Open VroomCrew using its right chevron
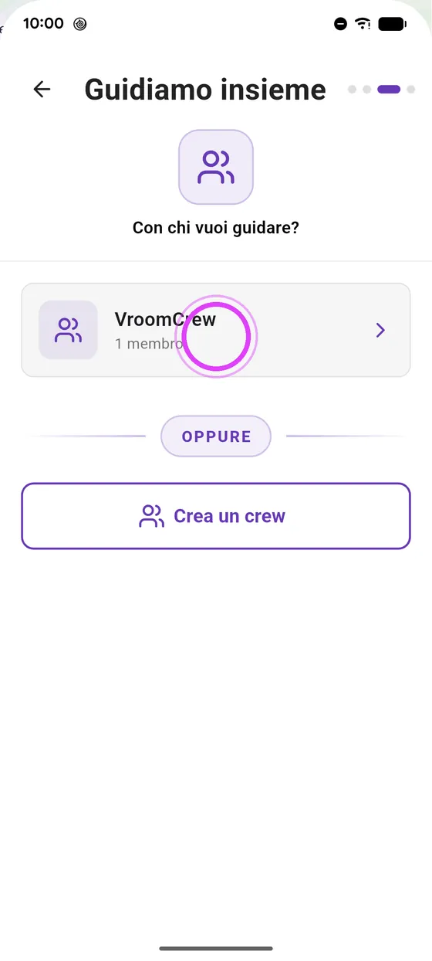This screenshot has width=432, height=961. [x=380, y=331]
